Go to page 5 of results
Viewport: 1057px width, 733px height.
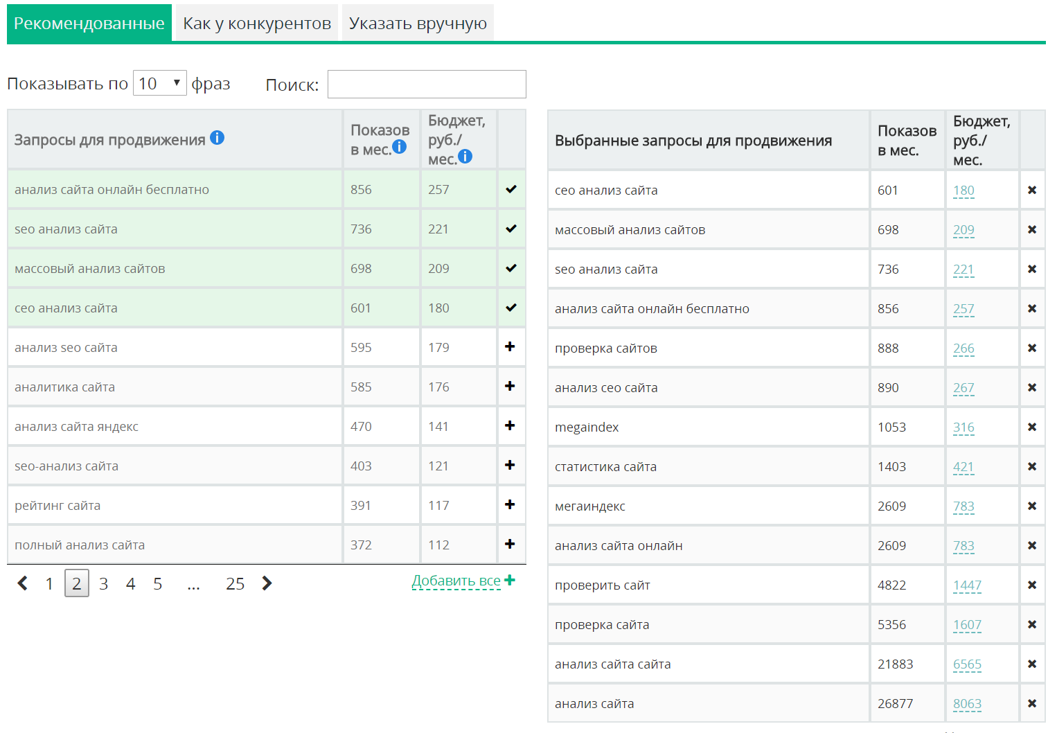pyautogui.click(x=158, y=583)
